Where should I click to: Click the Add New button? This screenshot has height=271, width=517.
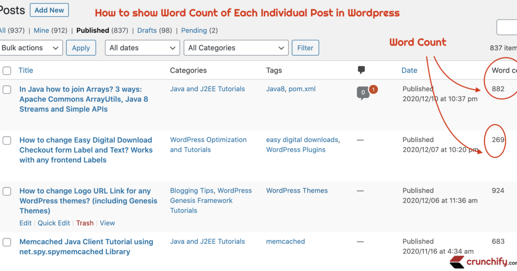(x=49, y=10)
